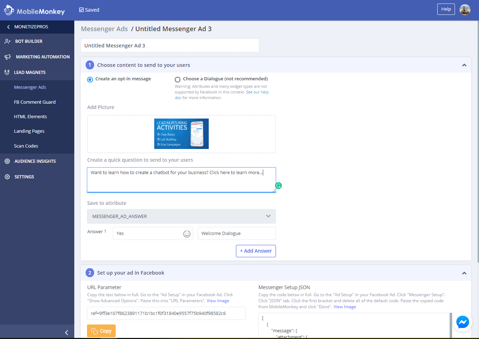The width and height of the screenshot is (479, 339).
Task: Click Messenger Ads breadcrumb link
Action: click(x=104, y=29)
